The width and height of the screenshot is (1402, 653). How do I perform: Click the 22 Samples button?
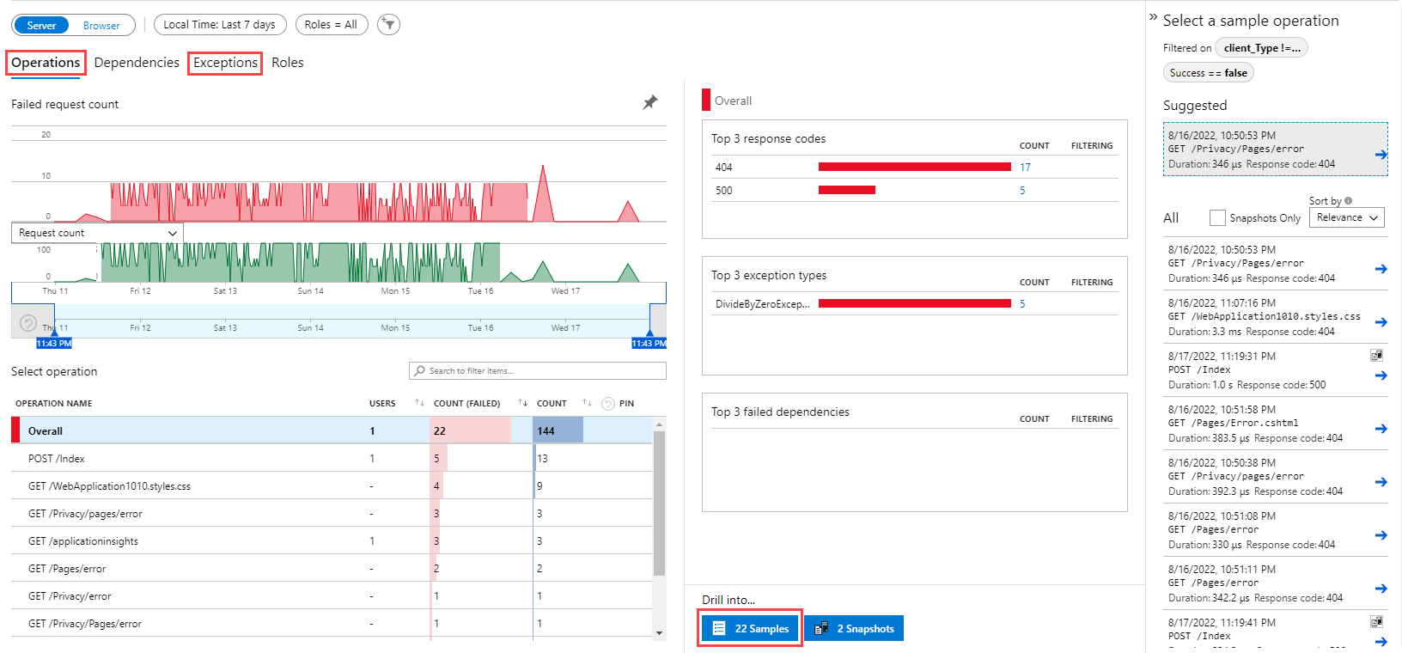point(750,629)
